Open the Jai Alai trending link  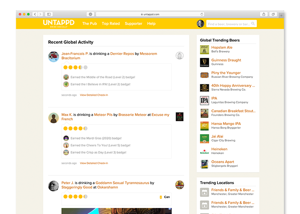pyautogui.click(x=217, y=136)
